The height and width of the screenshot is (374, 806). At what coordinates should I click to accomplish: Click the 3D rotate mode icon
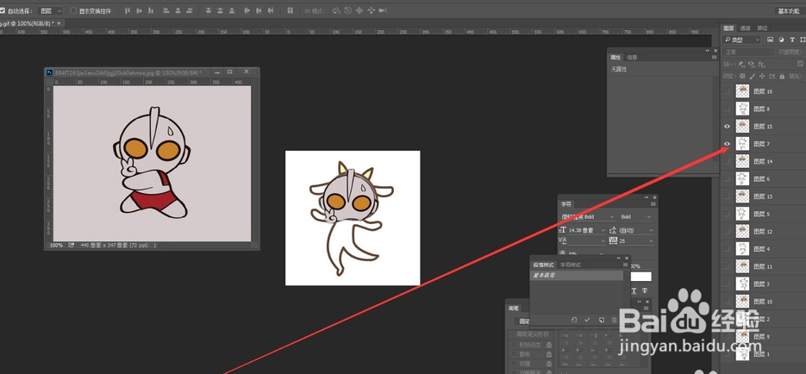click(x=336, y=11)
